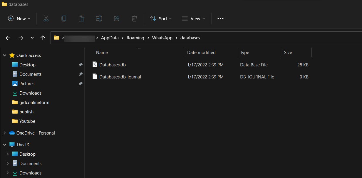Click the Databases.db-journal file icon
362x178 pixels.
(95, 77)
